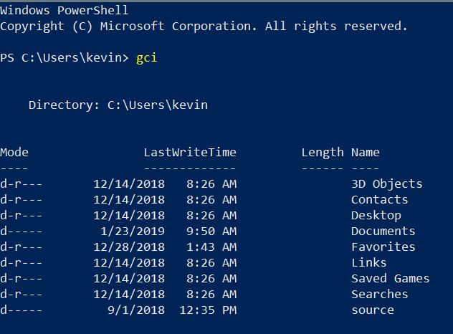
Task: Click the Searches directory entry
Action: click(379, 295)
